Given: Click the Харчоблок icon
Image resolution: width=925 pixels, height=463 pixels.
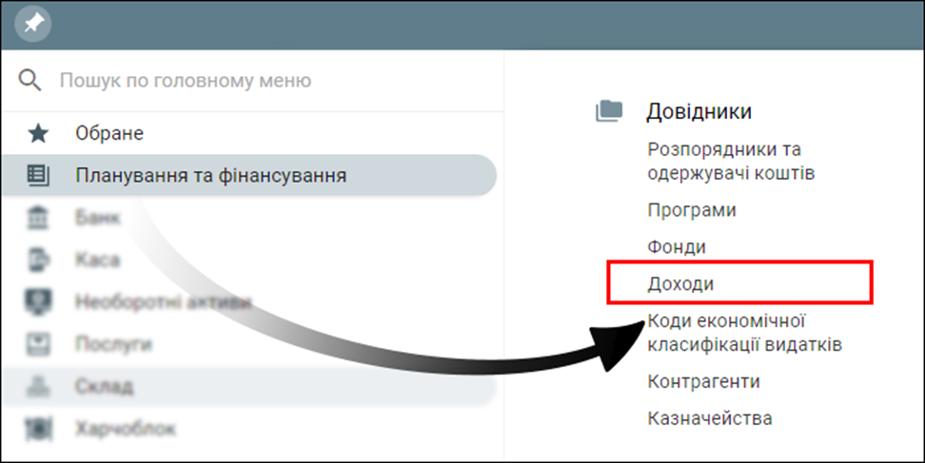Looking at the screenshot, I should (x=38, y=429).
